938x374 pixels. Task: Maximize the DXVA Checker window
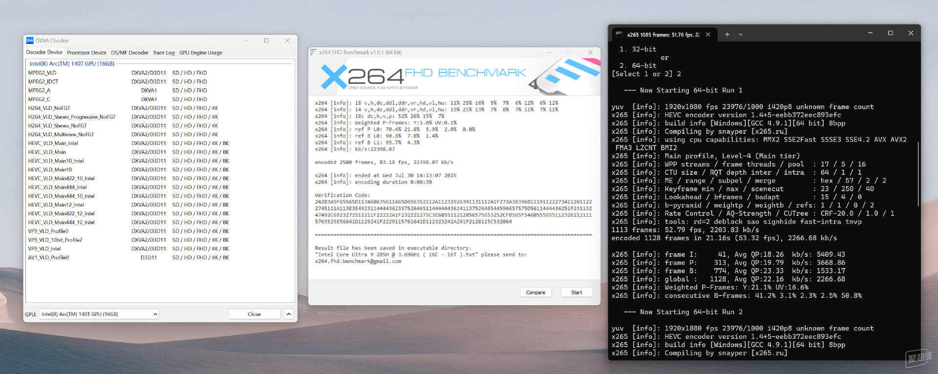point(266,41)
